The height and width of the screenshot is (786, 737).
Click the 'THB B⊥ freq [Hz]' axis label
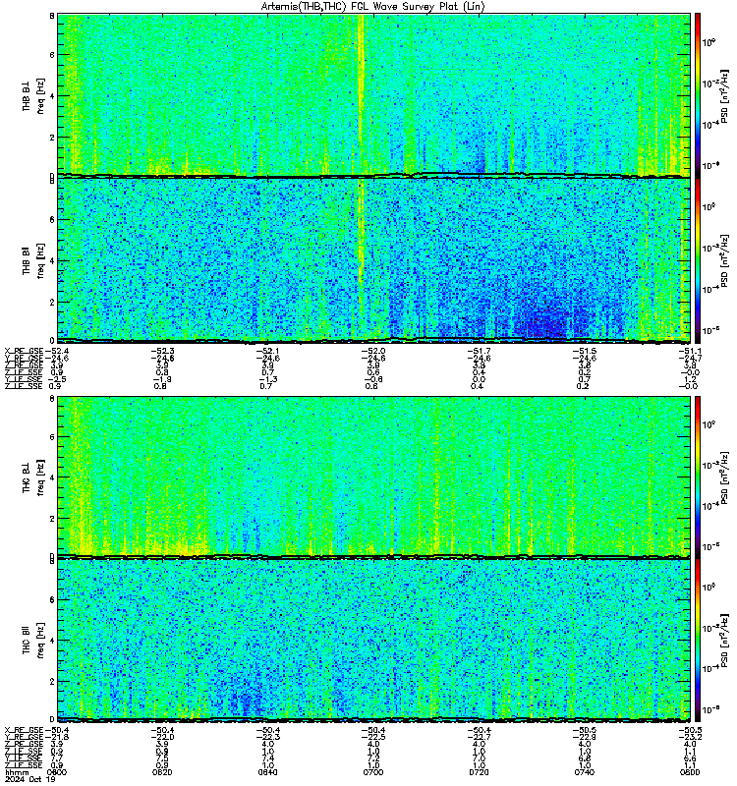tap(33, 95)
